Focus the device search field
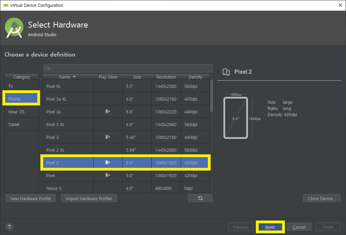 point(128,68)
